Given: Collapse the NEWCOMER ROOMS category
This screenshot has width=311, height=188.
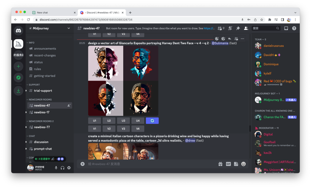Looking at the screenshot, I should click(40, 100).
